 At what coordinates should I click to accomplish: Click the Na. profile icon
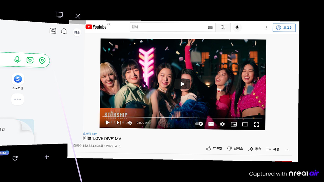click(x=77, y=32)
